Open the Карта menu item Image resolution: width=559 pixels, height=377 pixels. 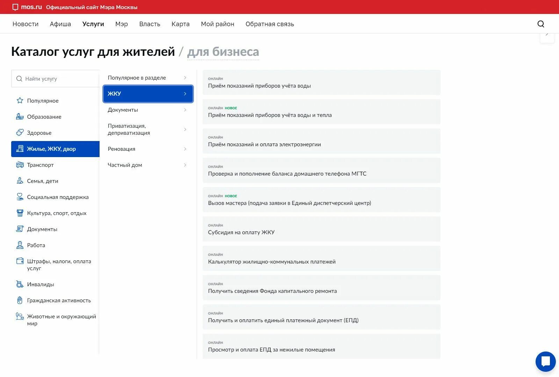pos(181,24)
